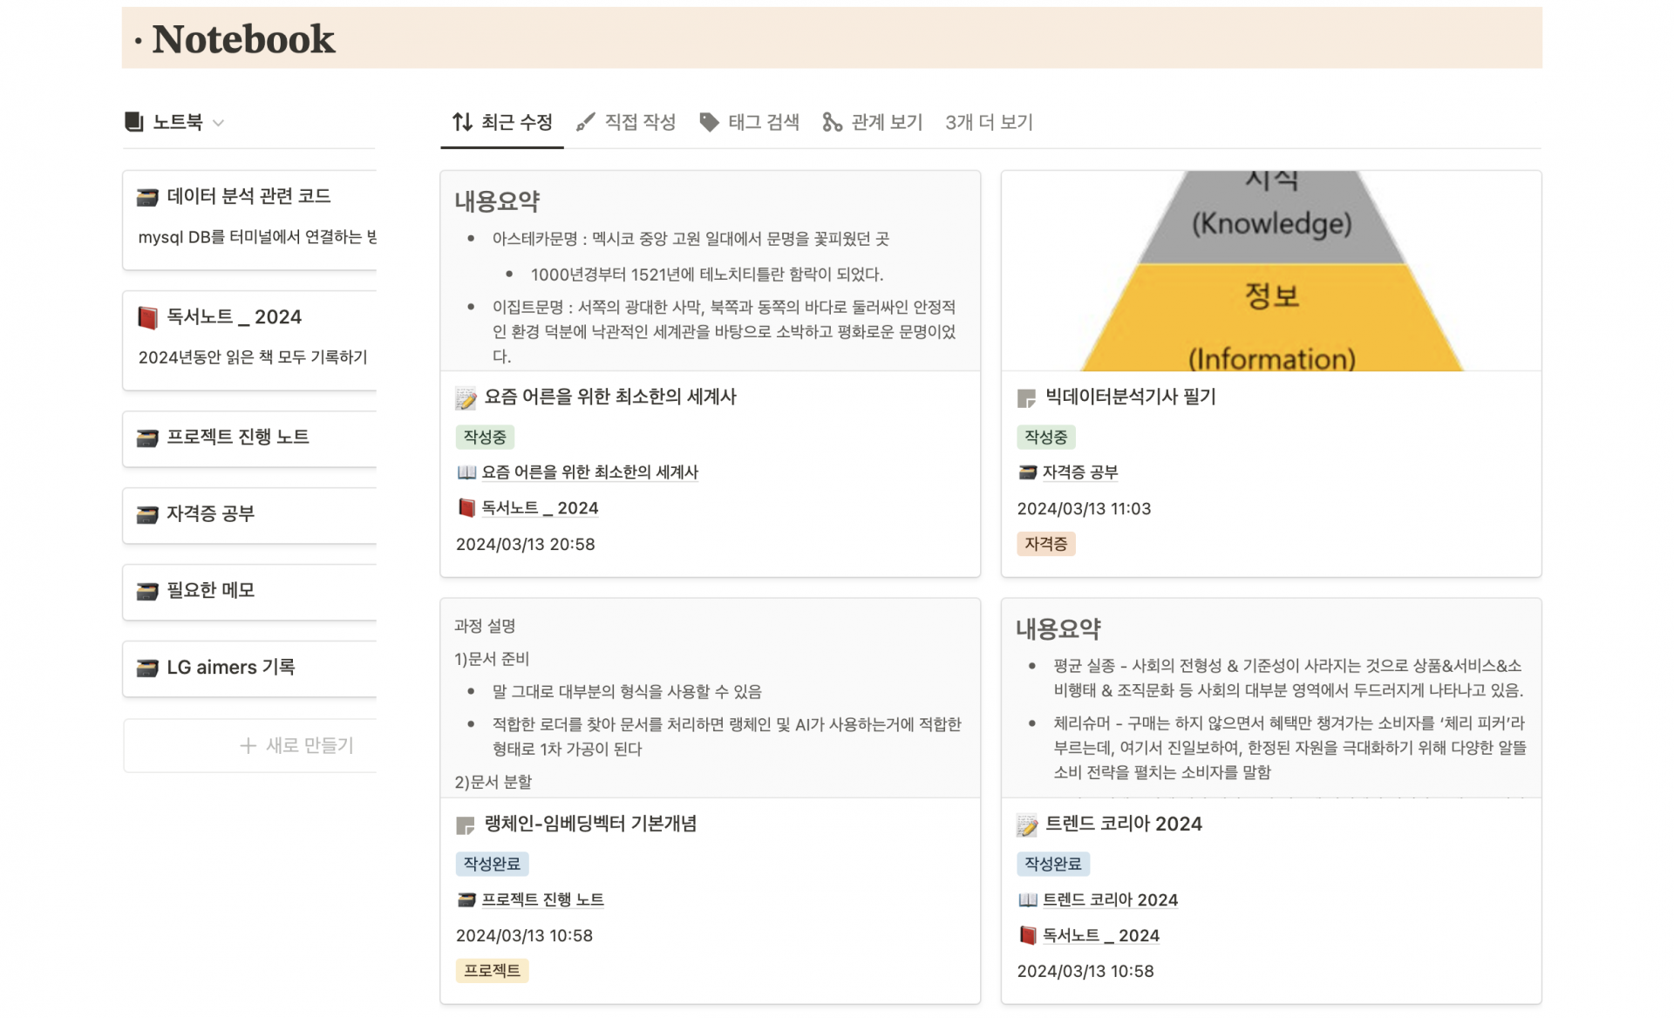Click the open book icon of 세계사 relation link
This screenshot has width=1674, height=1018.
(x=466, y=472)
